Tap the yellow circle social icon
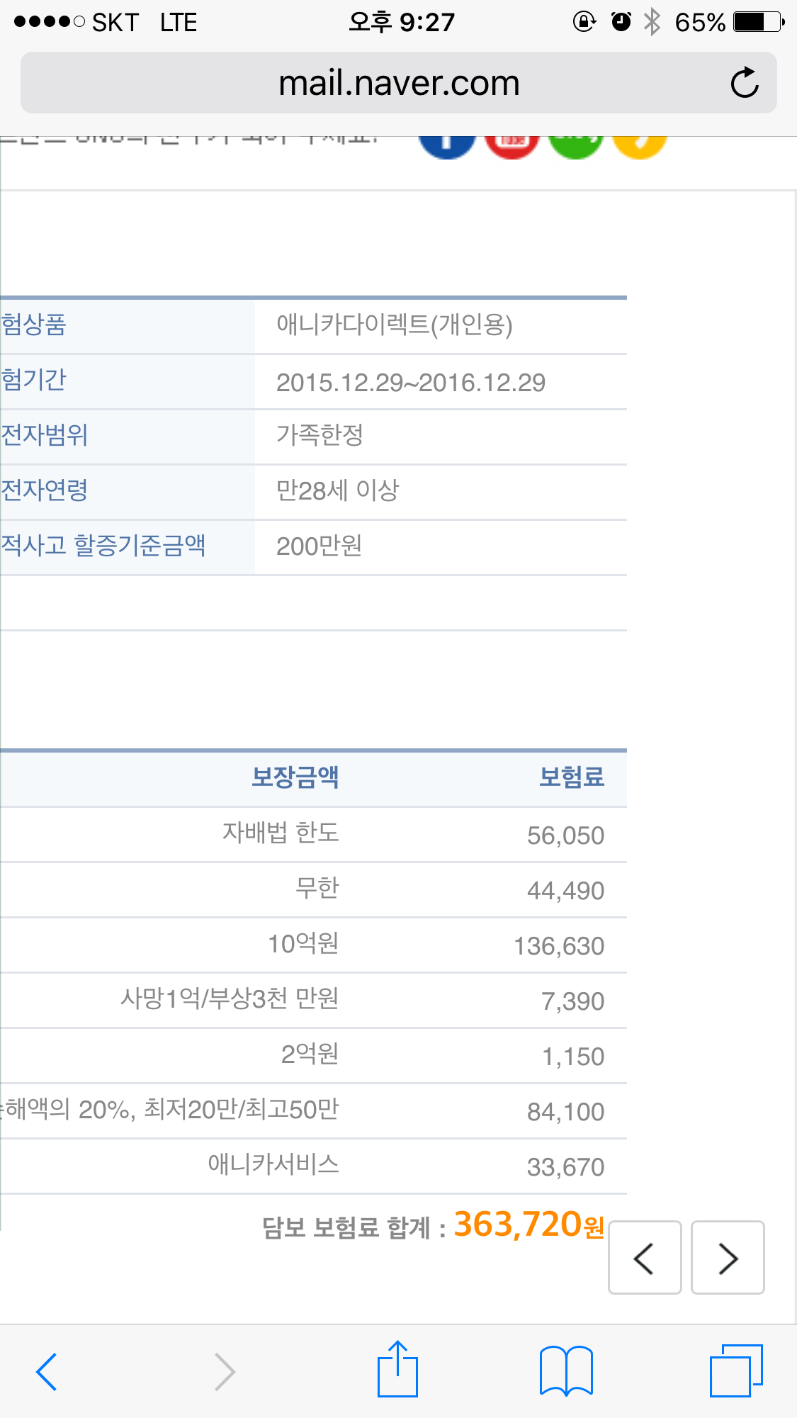 639,145
